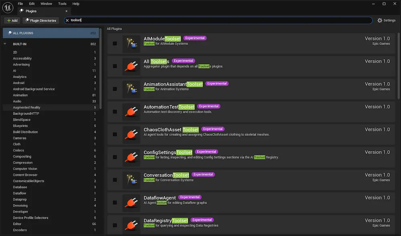
Task: Click the plugin search field
Action: (x=218, y=20)
